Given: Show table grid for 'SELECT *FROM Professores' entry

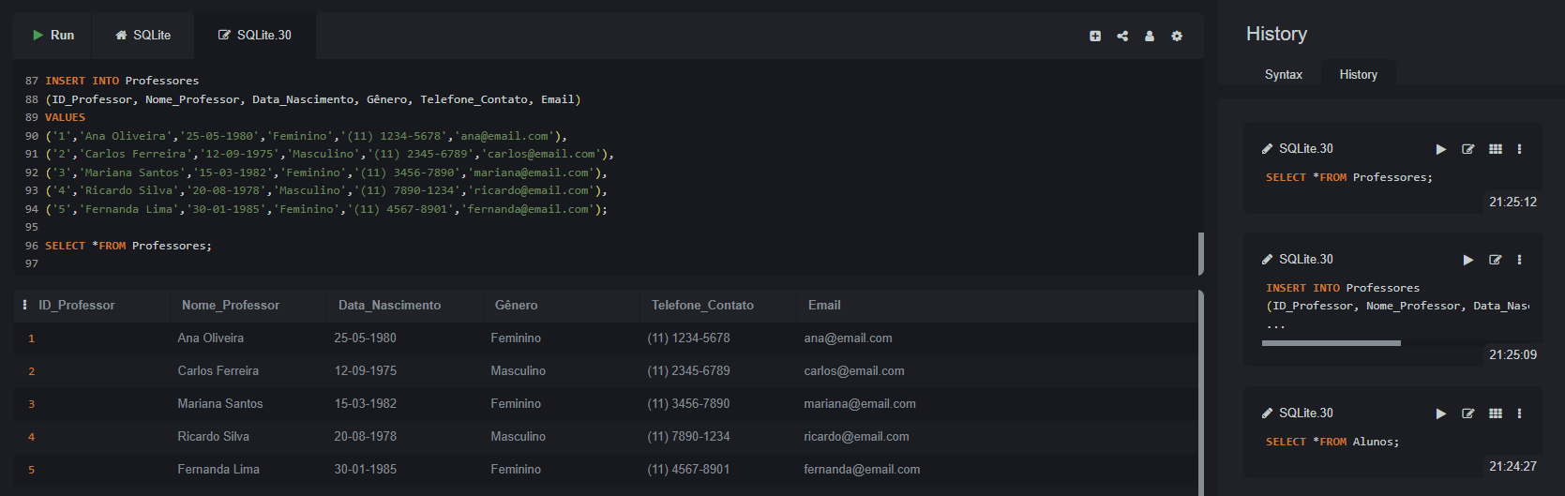Looking at the screenshot, I should coord(1496,149).
